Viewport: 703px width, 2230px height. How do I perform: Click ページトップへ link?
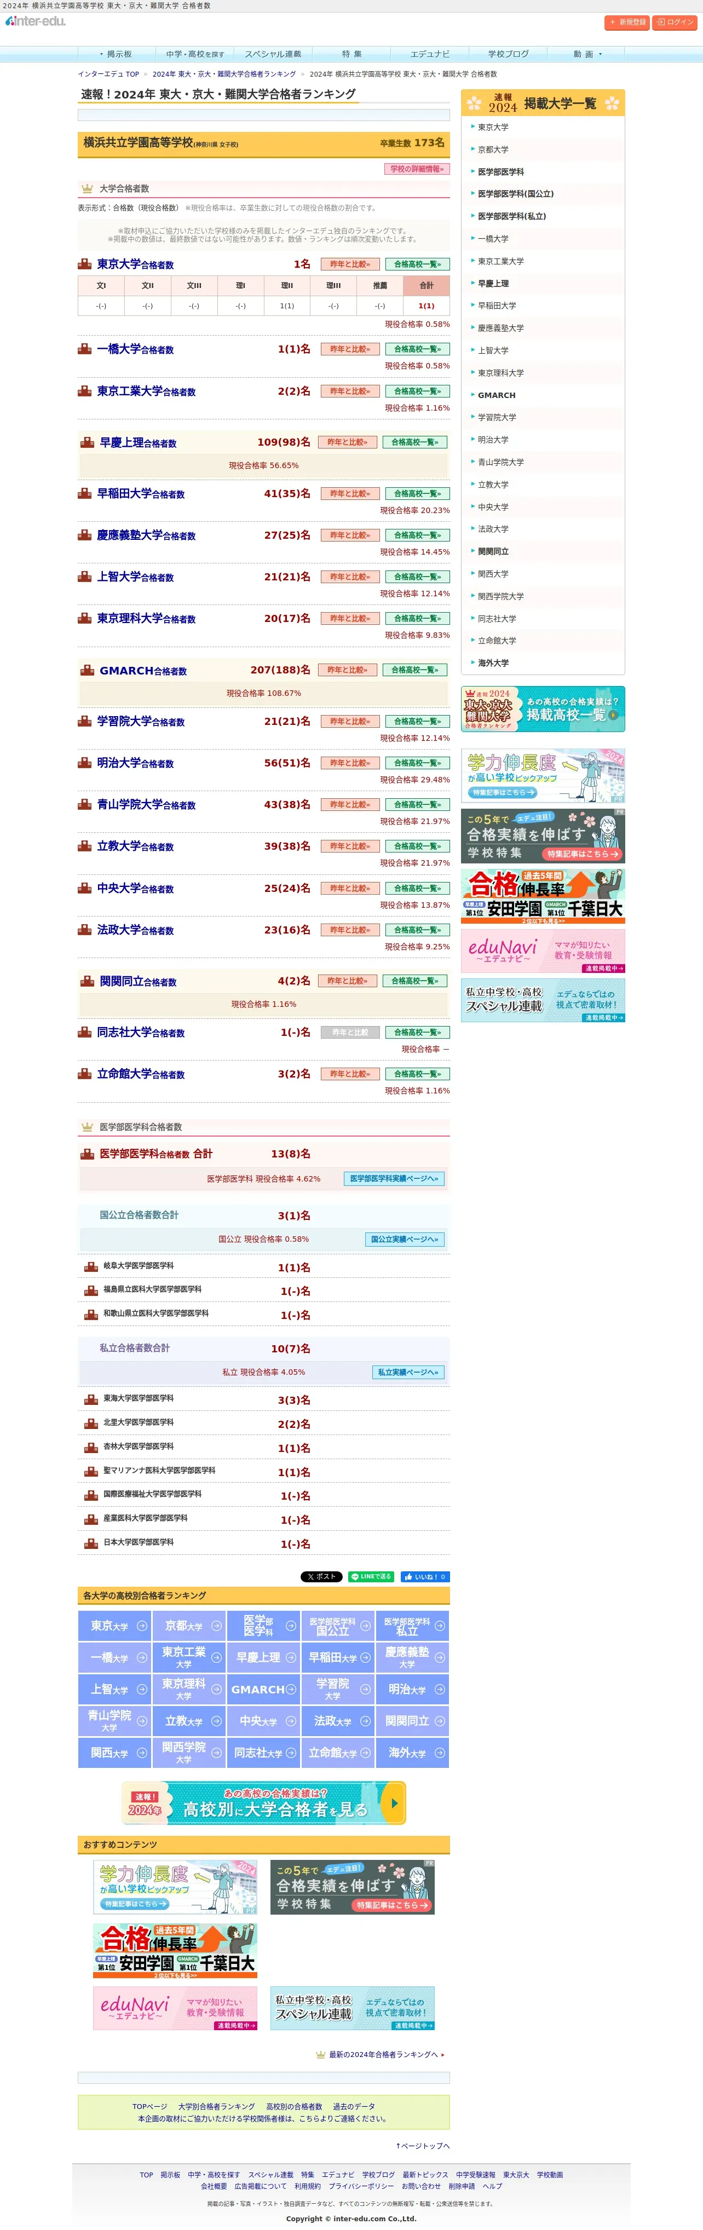tap(423, 2146)
